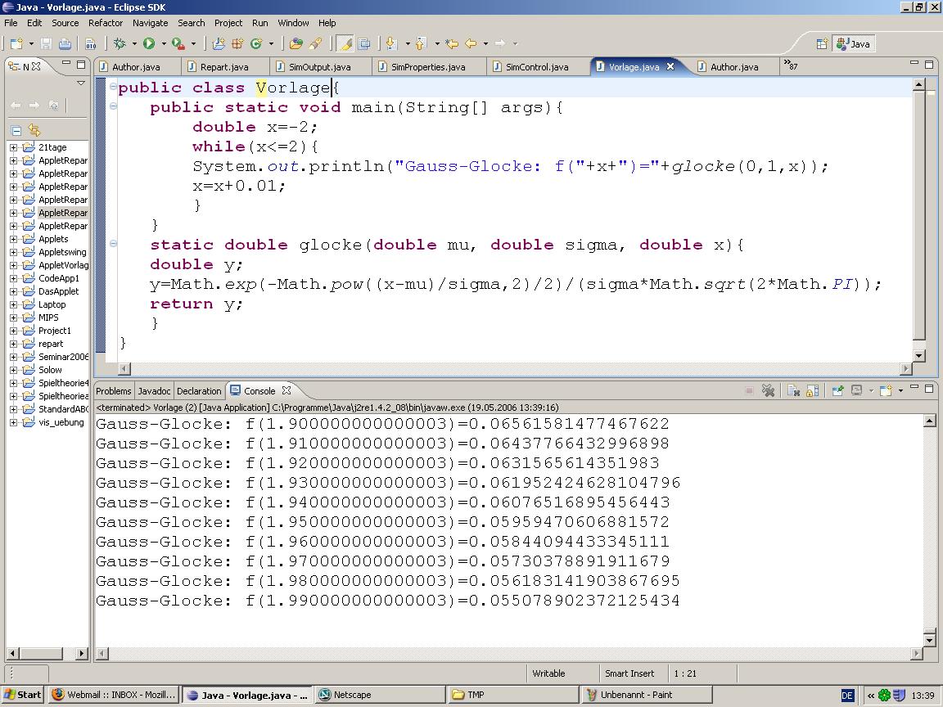Toggle Link with Editor in Navigator
Image resolution: width=943 pixels, height=707 pixels.
34,130
